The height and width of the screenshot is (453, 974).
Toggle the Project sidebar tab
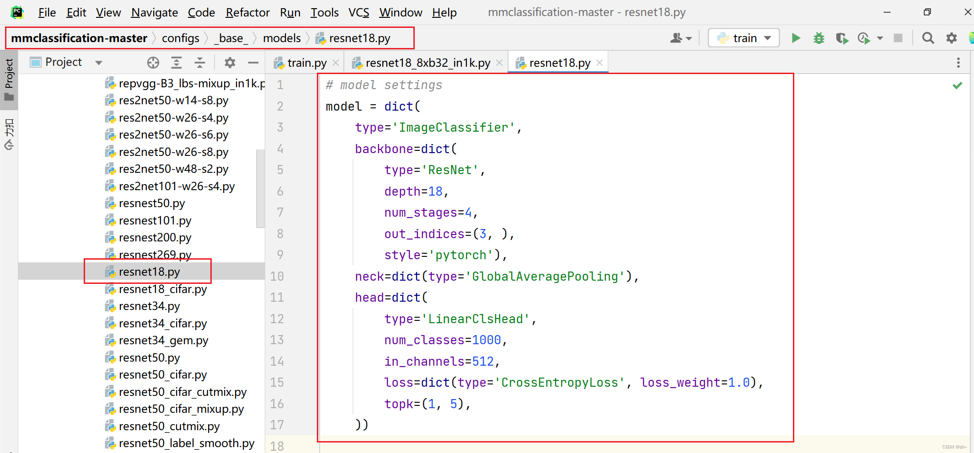9,80
